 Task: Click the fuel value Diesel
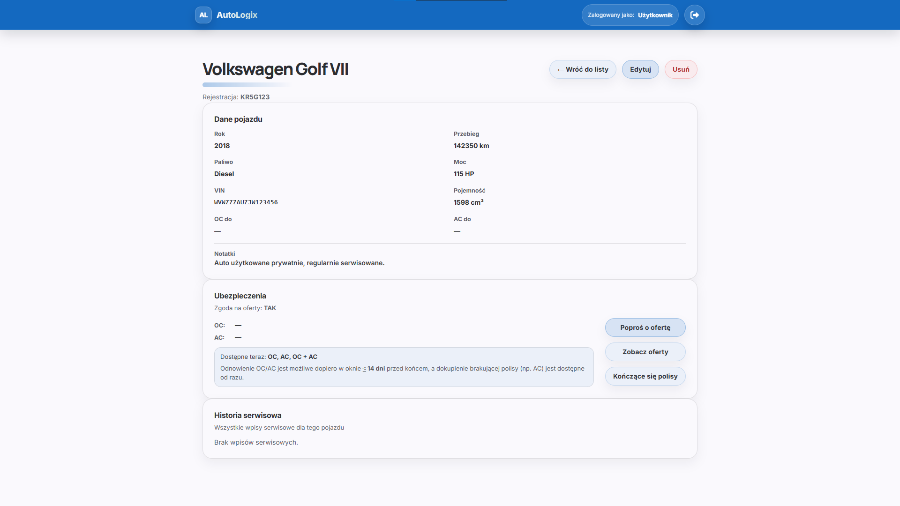(224, 174)
